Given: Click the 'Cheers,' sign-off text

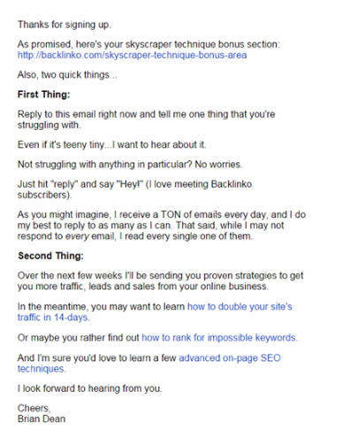Looking at the screenshot, I should (x=34, y=408).
